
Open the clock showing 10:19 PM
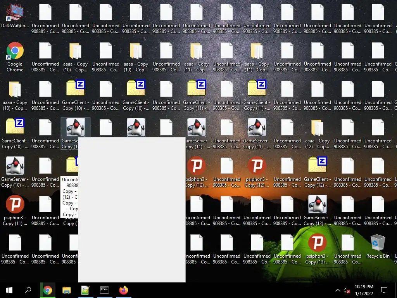click(x=364, y=290)
